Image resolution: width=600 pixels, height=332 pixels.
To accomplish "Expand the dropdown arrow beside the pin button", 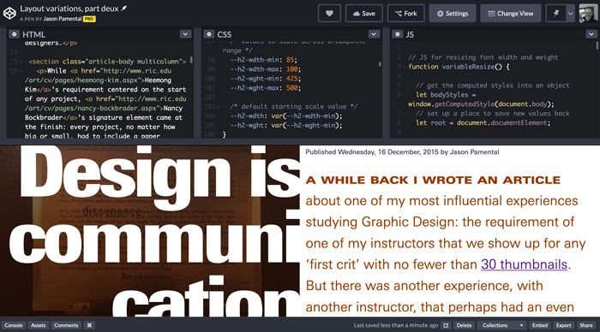I will (570, 14).
